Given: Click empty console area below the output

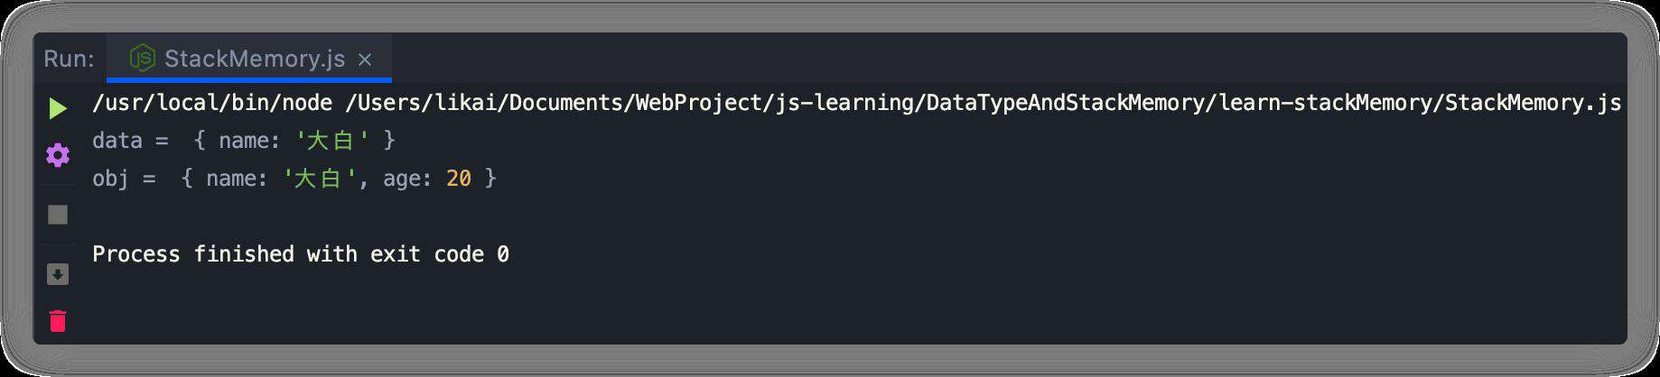Looking at the screenshot, I should (813, 307).
